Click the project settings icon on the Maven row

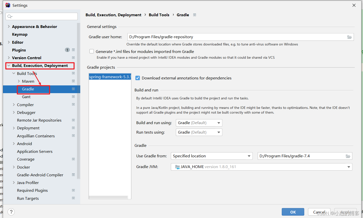tap(73, 81)
